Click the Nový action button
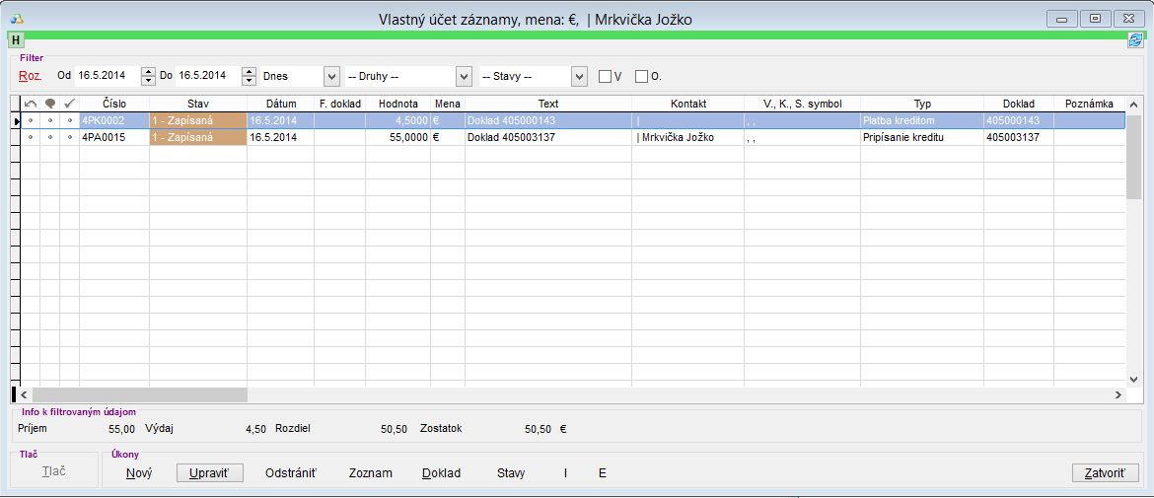This screenshot has height=498, width=1154. (x=139, y=472)
